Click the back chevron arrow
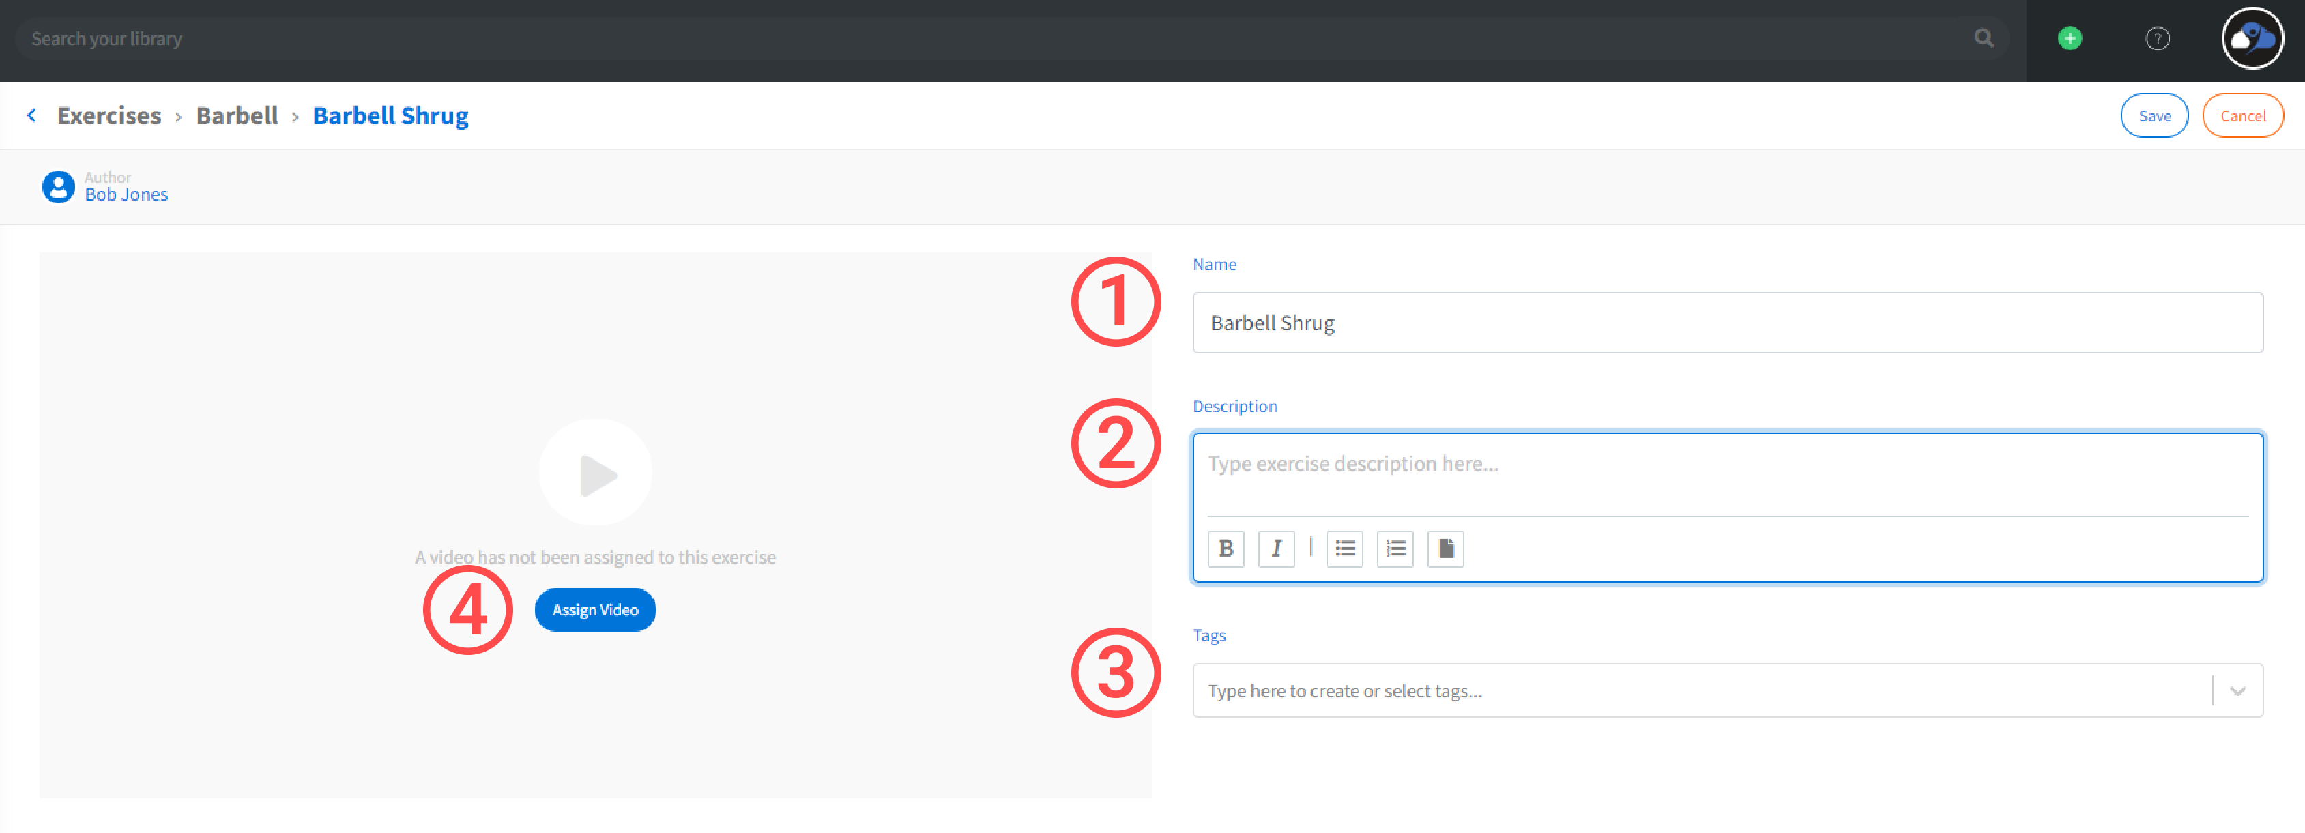The width and height of the screenshot is (2305, 833). (x=32, y=115)
